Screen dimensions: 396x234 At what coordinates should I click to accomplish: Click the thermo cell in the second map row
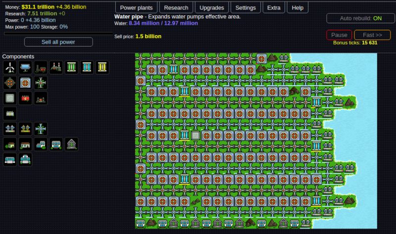click(173, 69)
